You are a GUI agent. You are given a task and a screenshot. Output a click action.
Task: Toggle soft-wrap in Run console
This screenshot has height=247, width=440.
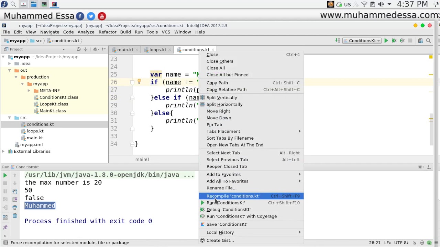[15, 191]
